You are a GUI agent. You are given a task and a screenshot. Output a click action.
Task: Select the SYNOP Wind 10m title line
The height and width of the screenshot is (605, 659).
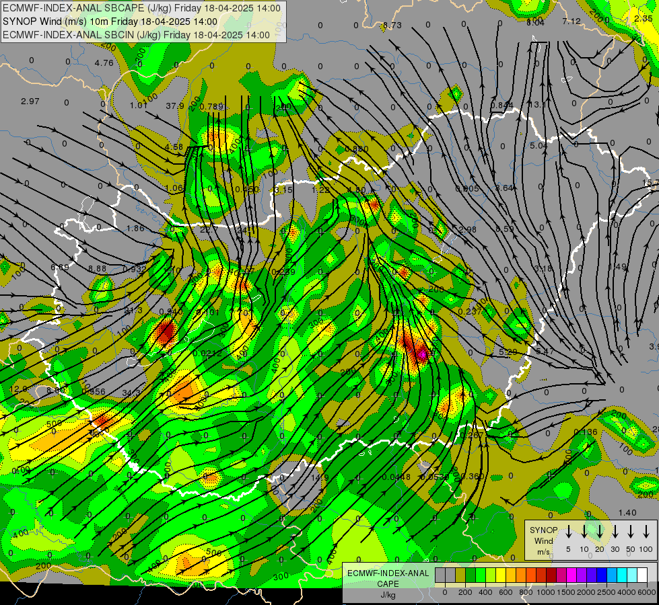point(110,22)
